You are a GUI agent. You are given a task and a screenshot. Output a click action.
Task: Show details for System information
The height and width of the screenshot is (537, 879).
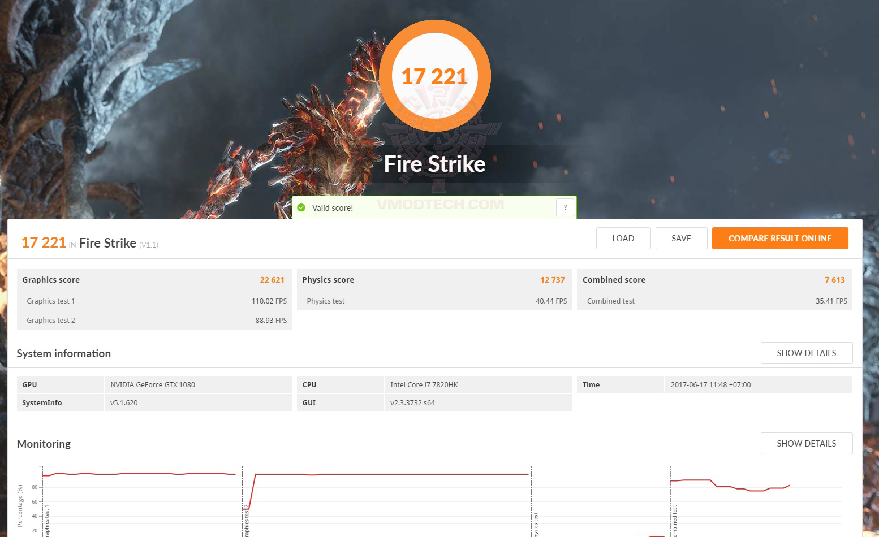806,353
